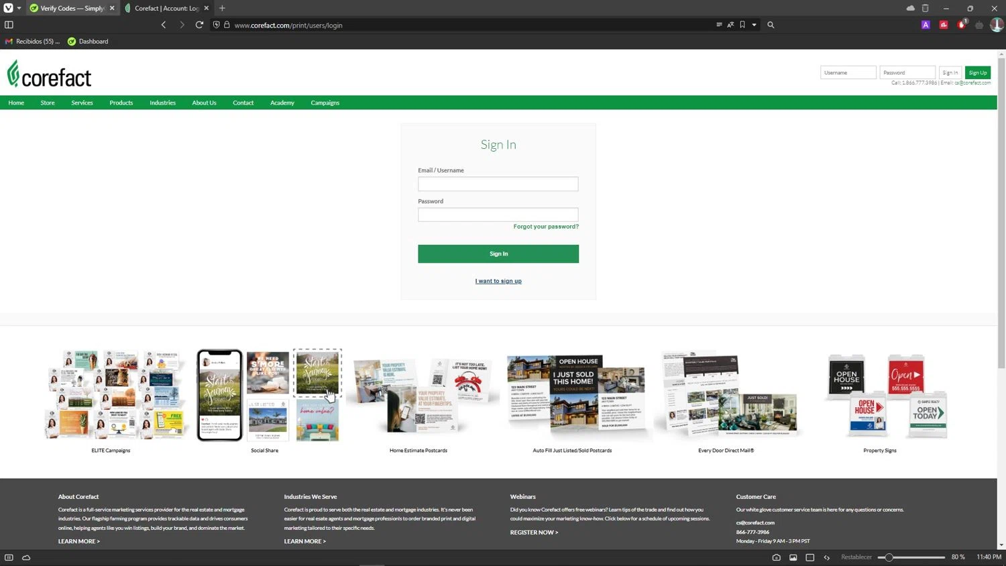The image size is (1006, 566).
Task: Switch to the Corefact Account Login tab
Action: [167, 8]
